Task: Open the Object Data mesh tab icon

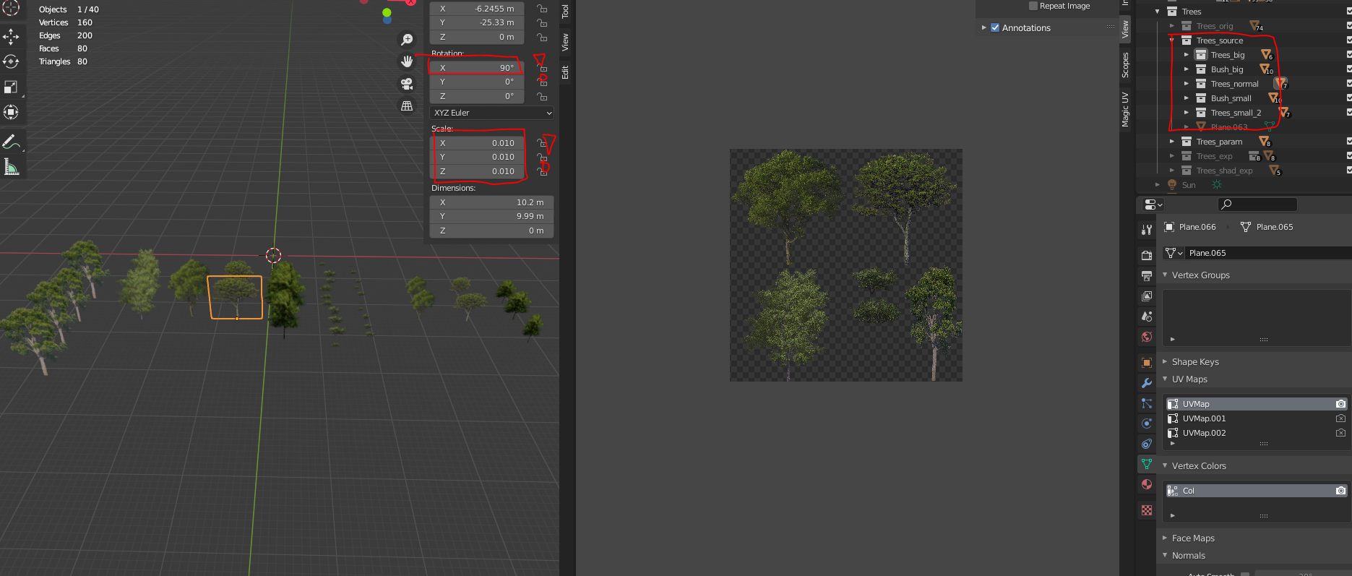Action: point(1147,464)
